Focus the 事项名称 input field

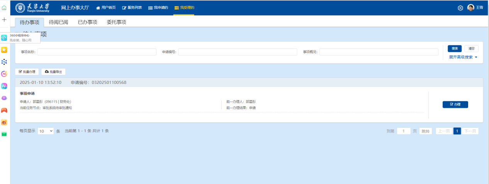coord(97,52)
